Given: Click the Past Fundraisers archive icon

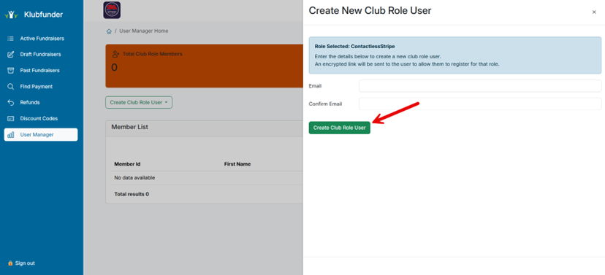Looking at the screenshot, I should (11, 71).
